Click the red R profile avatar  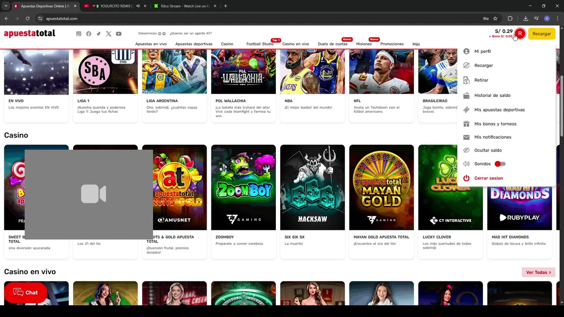point(520,33)
